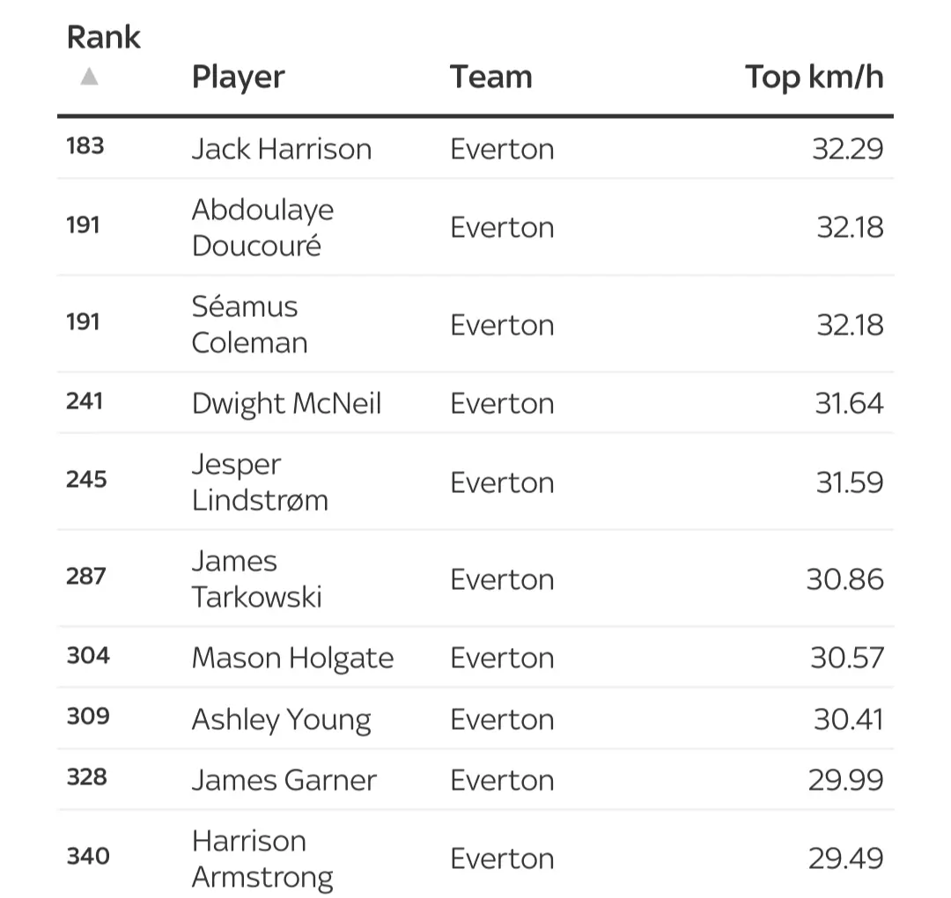Select rank 241 cell
Viewport: 951px width, 898px height.
coord(85,401)
